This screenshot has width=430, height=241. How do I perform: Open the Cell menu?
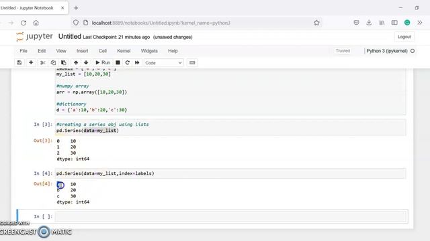pyautogui.click(x=103, y=51)
